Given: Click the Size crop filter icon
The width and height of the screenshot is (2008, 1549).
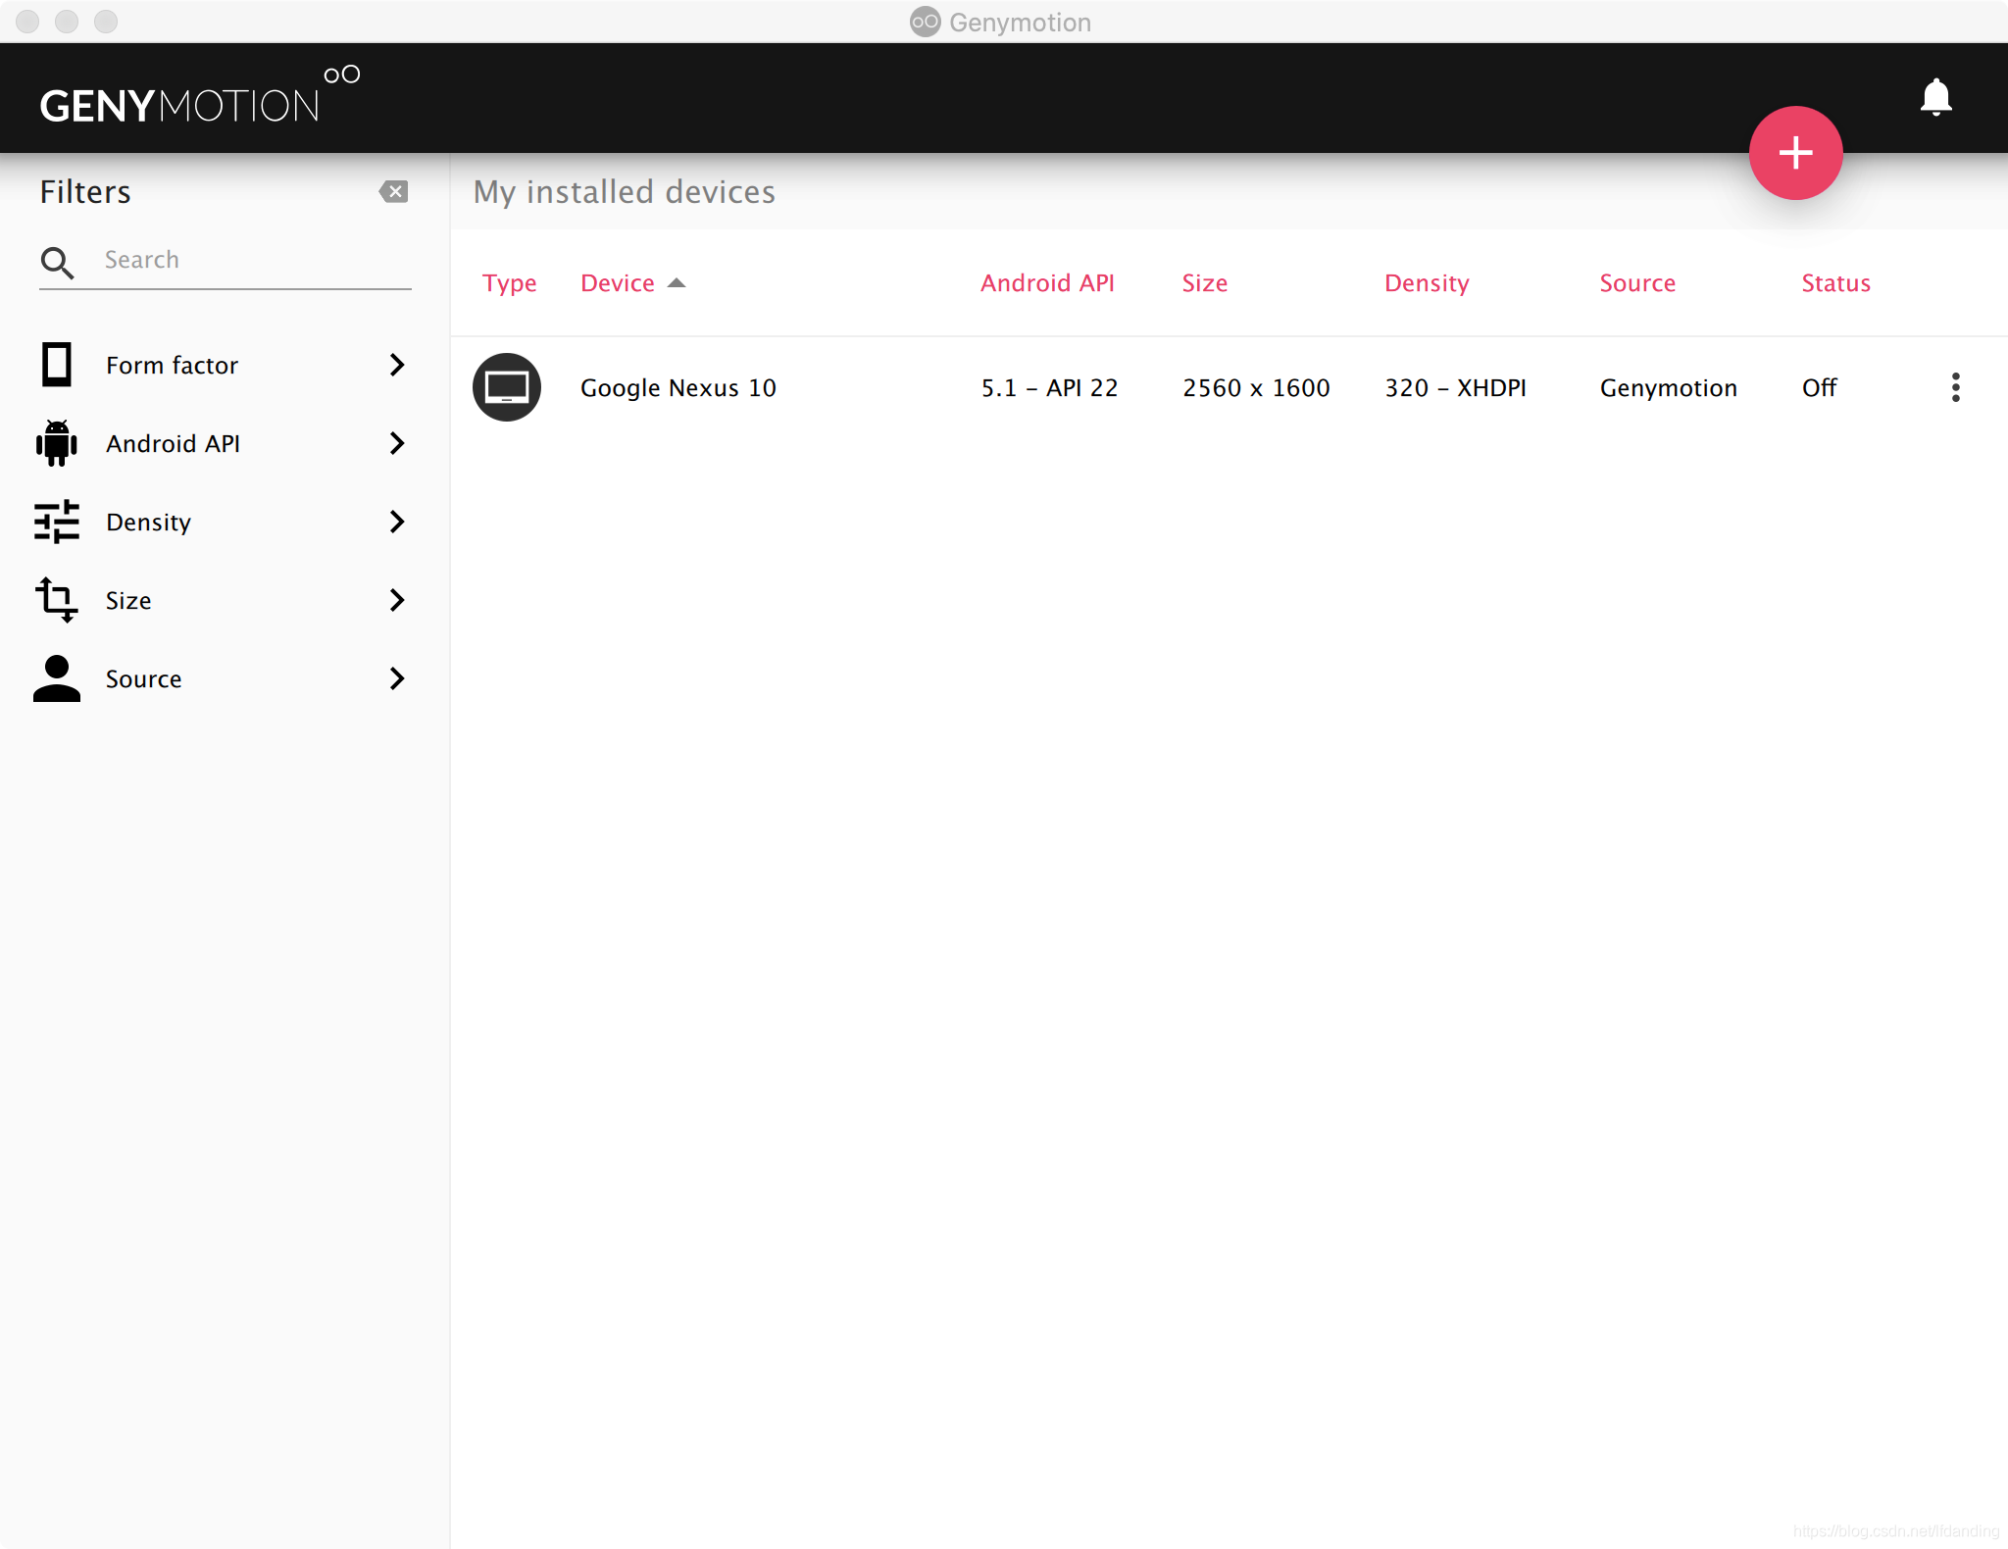Looking at the screenshot, I should (56, 600).
